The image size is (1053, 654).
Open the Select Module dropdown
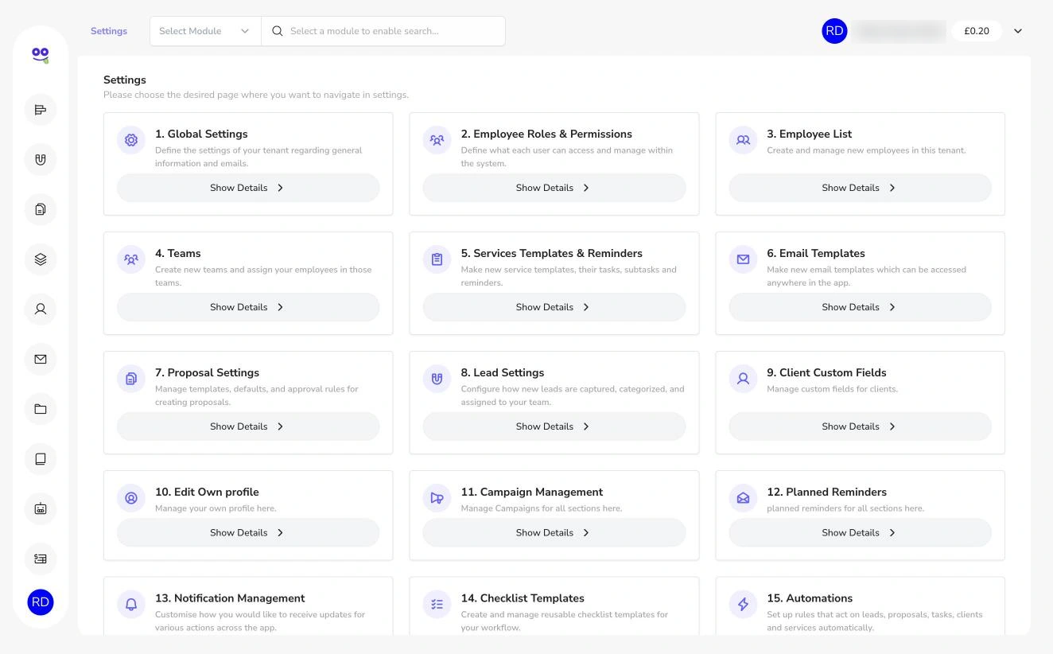coord(205,31)
